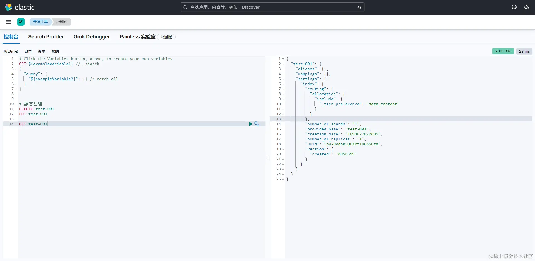Collapse the "settings" object in response
Screen dimensions: 535x261
[x=283, y=79]
